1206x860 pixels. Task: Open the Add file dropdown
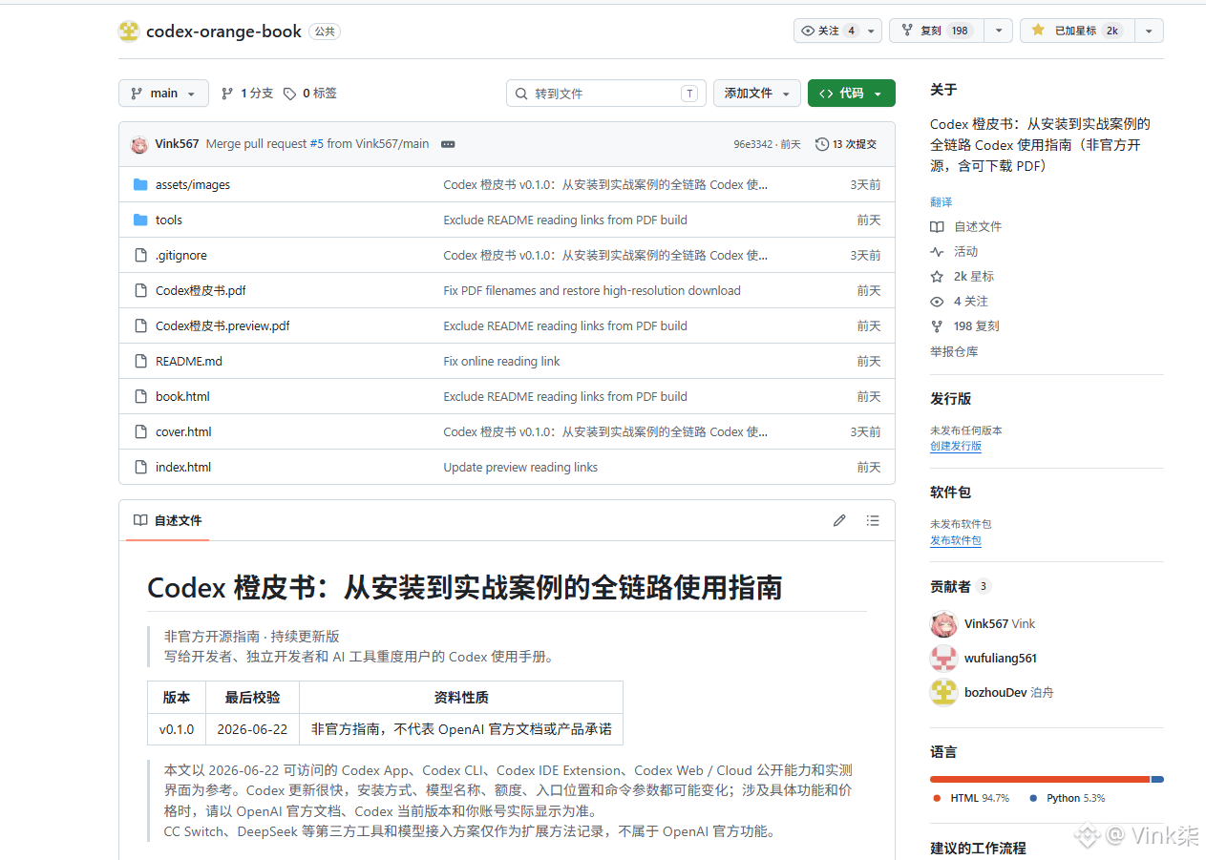756,93
